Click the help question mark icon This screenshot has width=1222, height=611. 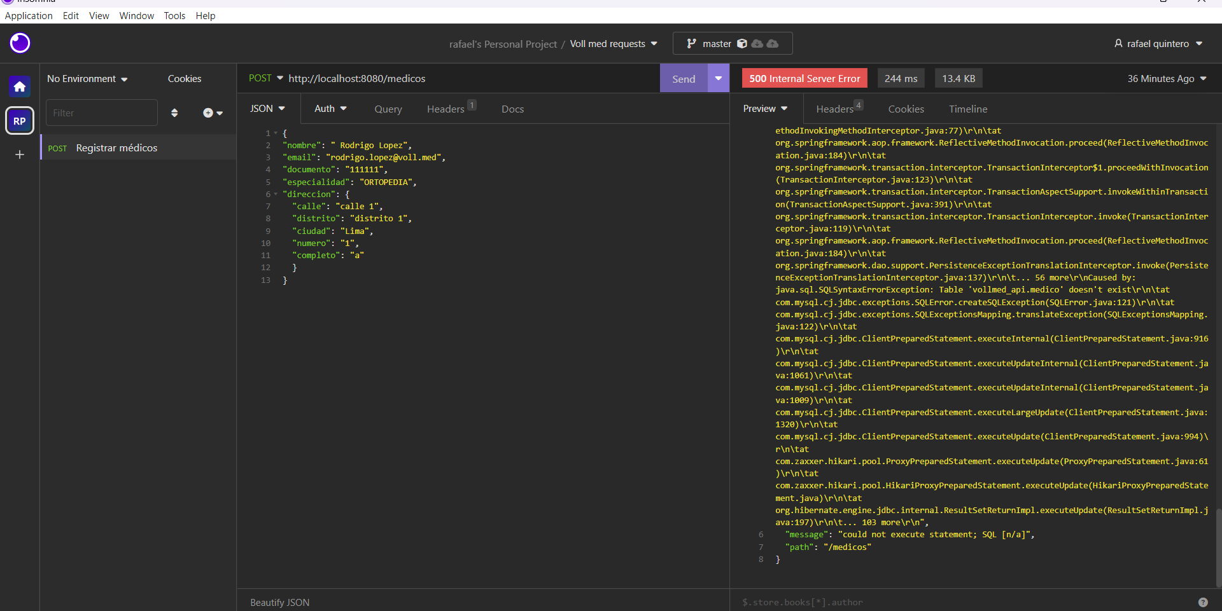1203,602
